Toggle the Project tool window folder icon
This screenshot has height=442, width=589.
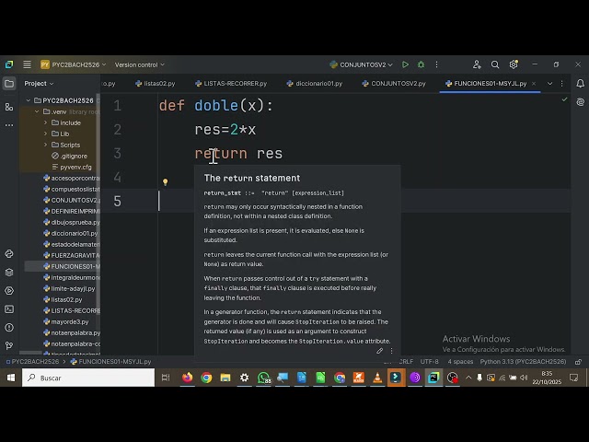click(9, 84)
